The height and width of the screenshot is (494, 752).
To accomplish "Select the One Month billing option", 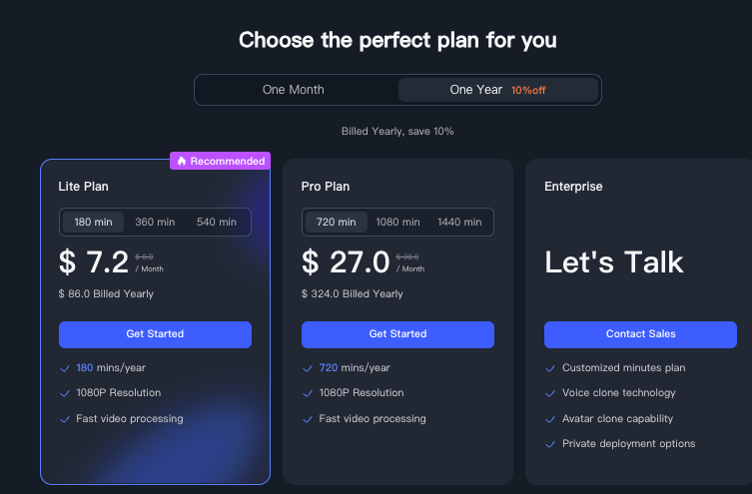I will coord(294,90).
